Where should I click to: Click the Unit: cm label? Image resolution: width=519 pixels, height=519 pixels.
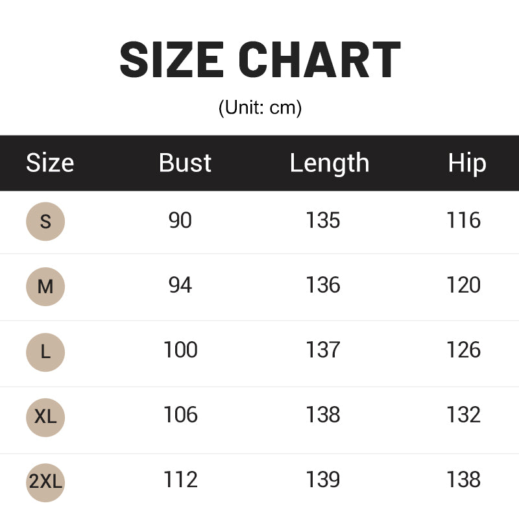pyautogui.click(x=259, y=108)
